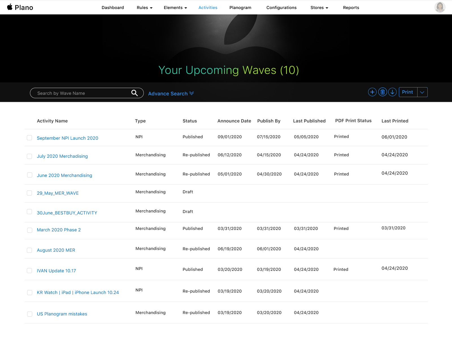Check the August 2020 MER row
This screenshot has width=452, height=340.
(x=29, y=250)
